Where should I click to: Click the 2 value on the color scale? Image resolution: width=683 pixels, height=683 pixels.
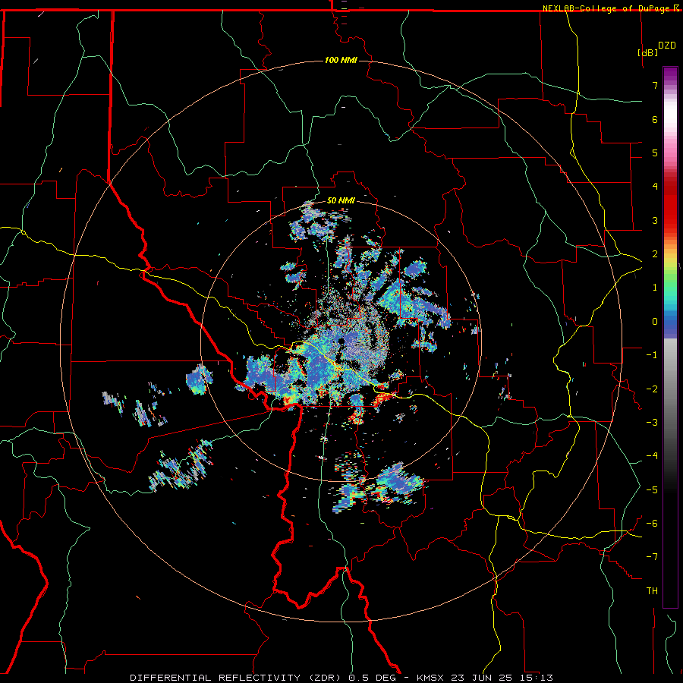pyautogui.click(x=655, y=254)
